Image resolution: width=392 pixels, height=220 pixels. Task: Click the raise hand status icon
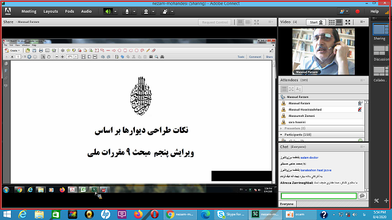(x=165, y=11)
